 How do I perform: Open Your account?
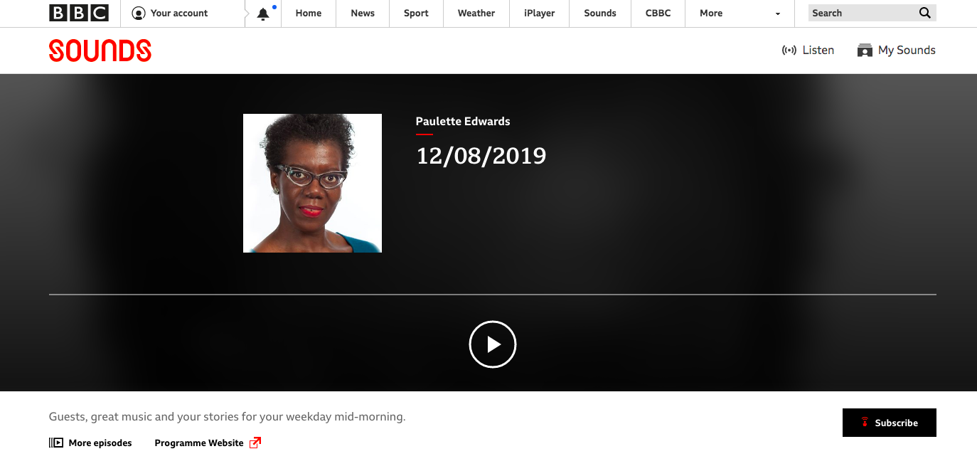(x=170, y=13)
